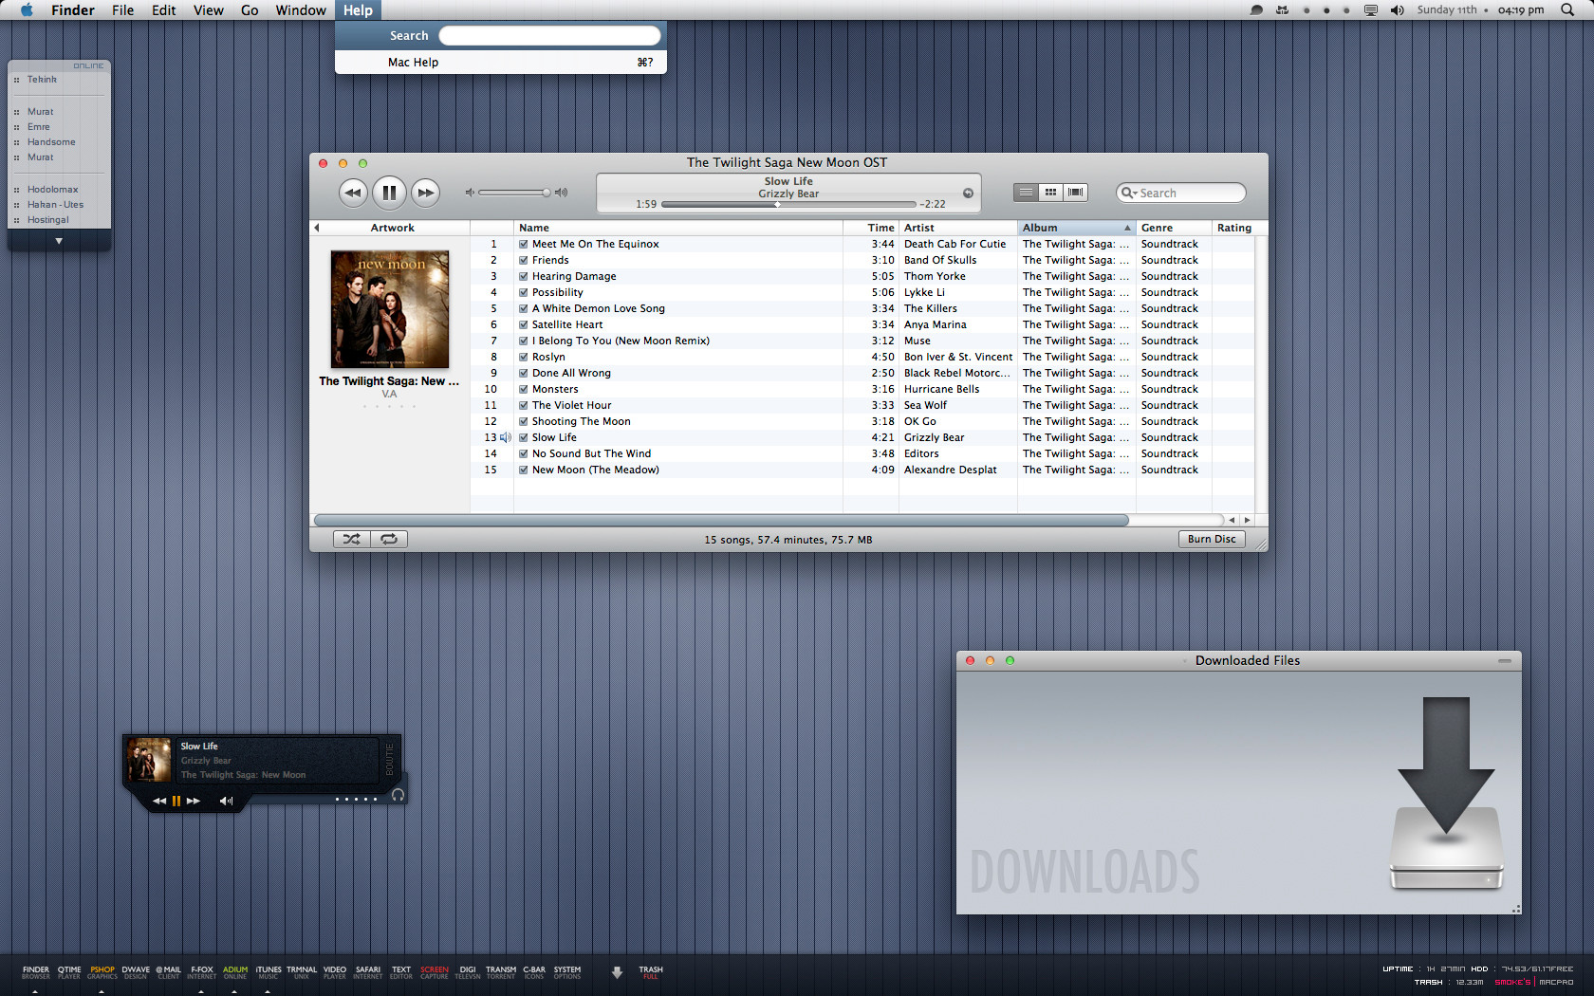The height and width of the screenshot is (996, 1594).
Task: Select contact Handsome in the buddy list
Action: [51, 142]
